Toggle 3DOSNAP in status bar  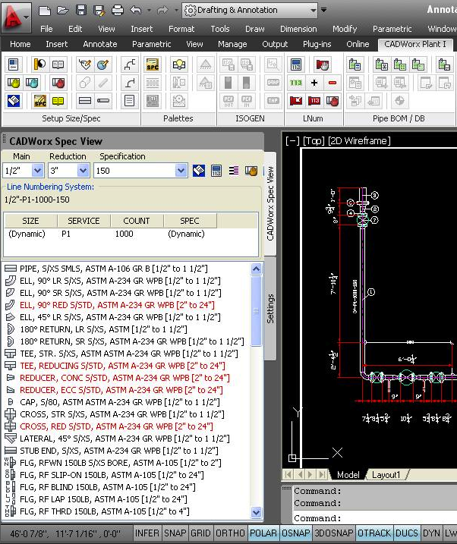pos(333,533)
